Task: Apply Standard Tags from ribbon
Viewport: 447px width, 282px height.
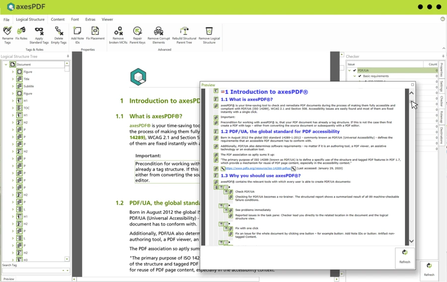Action: point(39,35)
